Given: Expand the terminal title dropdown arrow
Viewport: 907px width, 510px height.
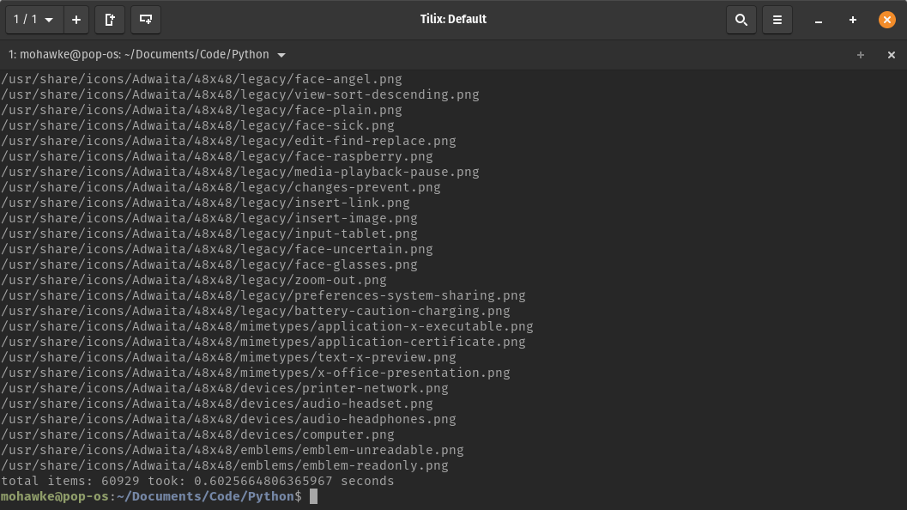Looking at the screenshot, I should [281, 55].
